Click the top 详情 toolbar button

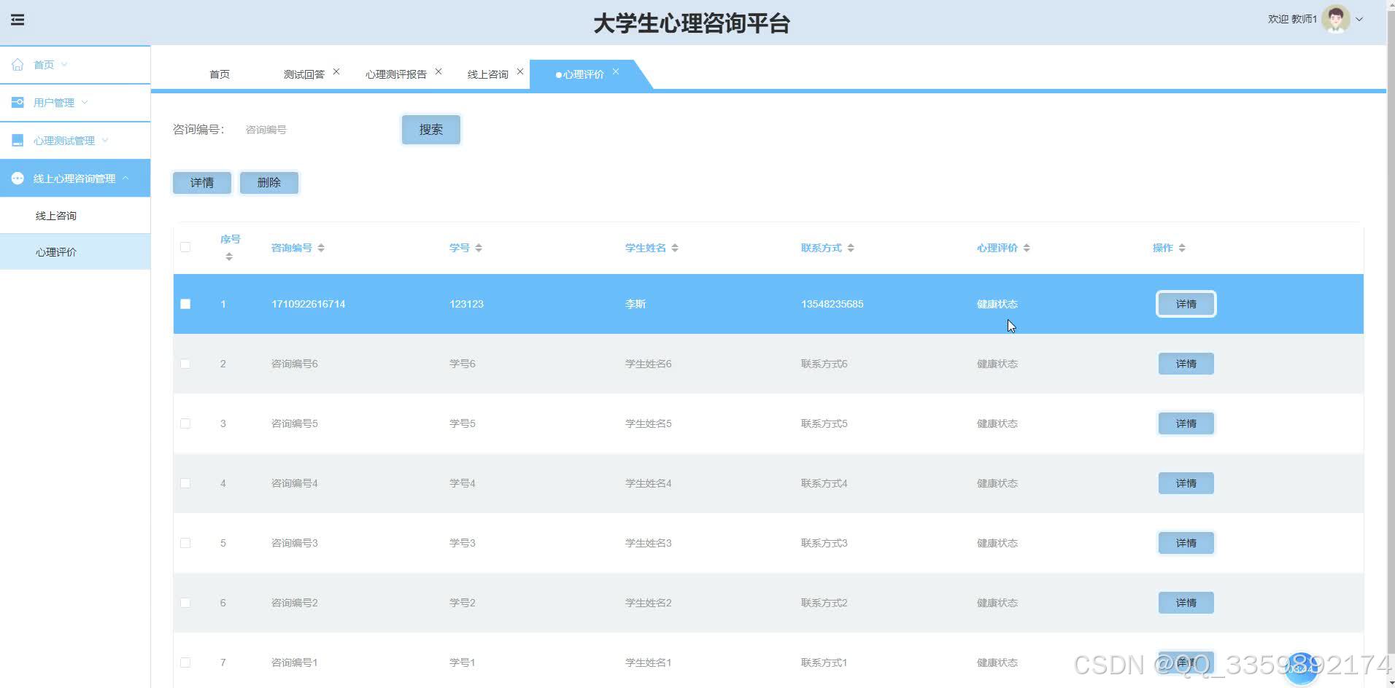202,183
